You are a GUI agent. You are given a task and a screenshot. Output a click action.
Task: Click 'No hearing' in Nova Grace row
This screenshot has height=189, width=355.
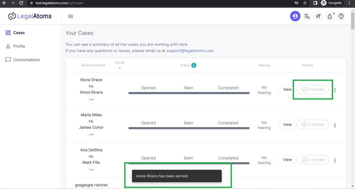pyautogui.click(x=264, y=90)
